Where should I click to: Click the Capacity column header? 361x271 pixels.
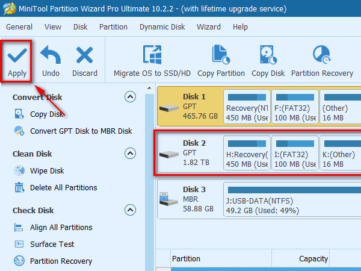300,258
